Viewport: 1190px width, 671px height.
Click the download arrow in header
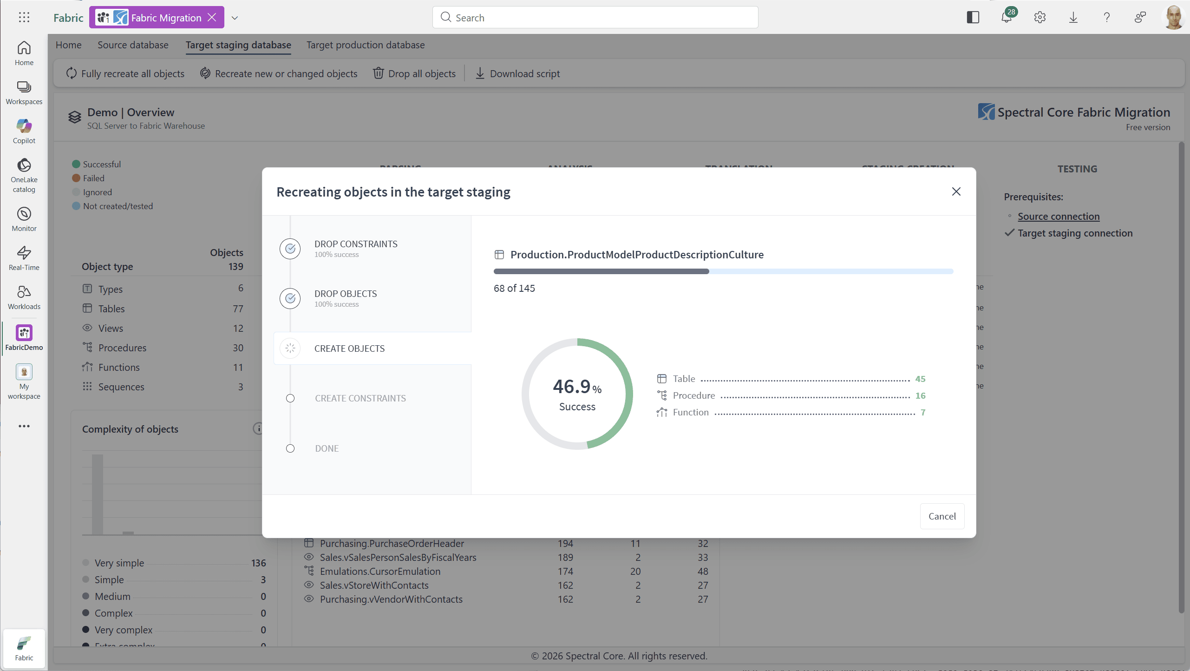(1073, 18)
